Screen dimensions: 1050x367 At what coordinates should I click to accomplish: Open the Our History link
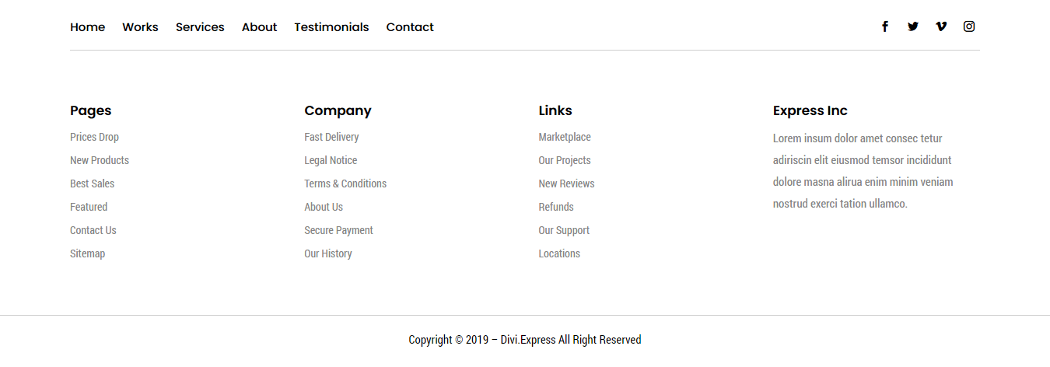point(328,253)
